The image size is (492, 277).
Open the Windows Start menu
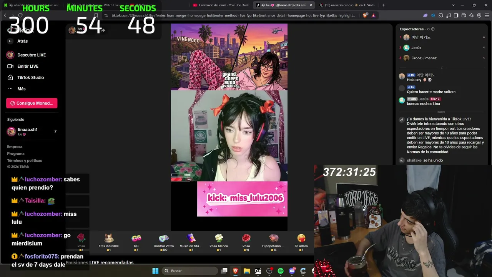tap(155, 271)
